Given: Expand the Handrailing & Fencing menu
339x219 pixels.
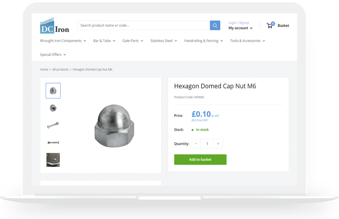Looking at the screenshot, I should tap(203, 41).
